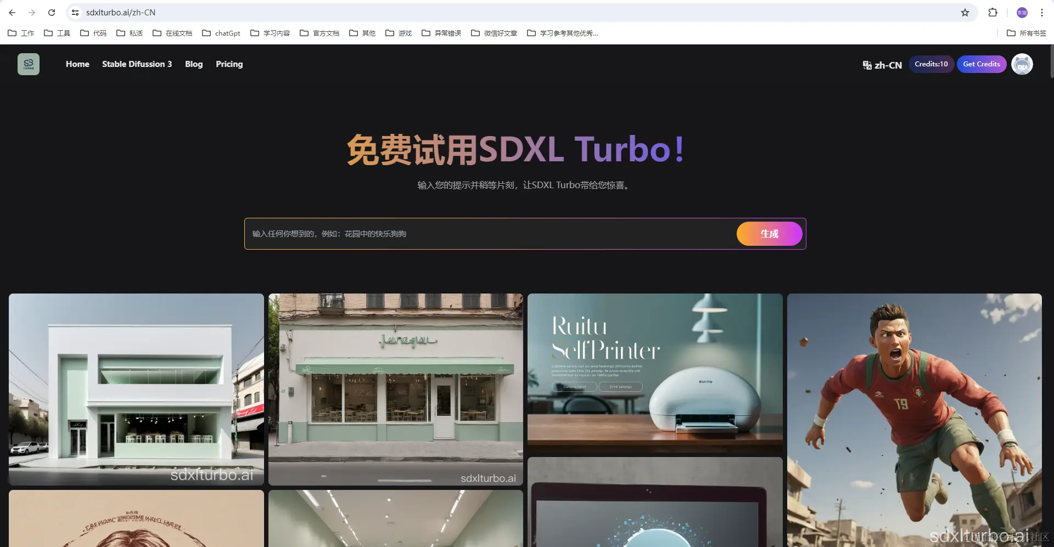Open the laptop with blue globe thumbnail

(655, 502)
